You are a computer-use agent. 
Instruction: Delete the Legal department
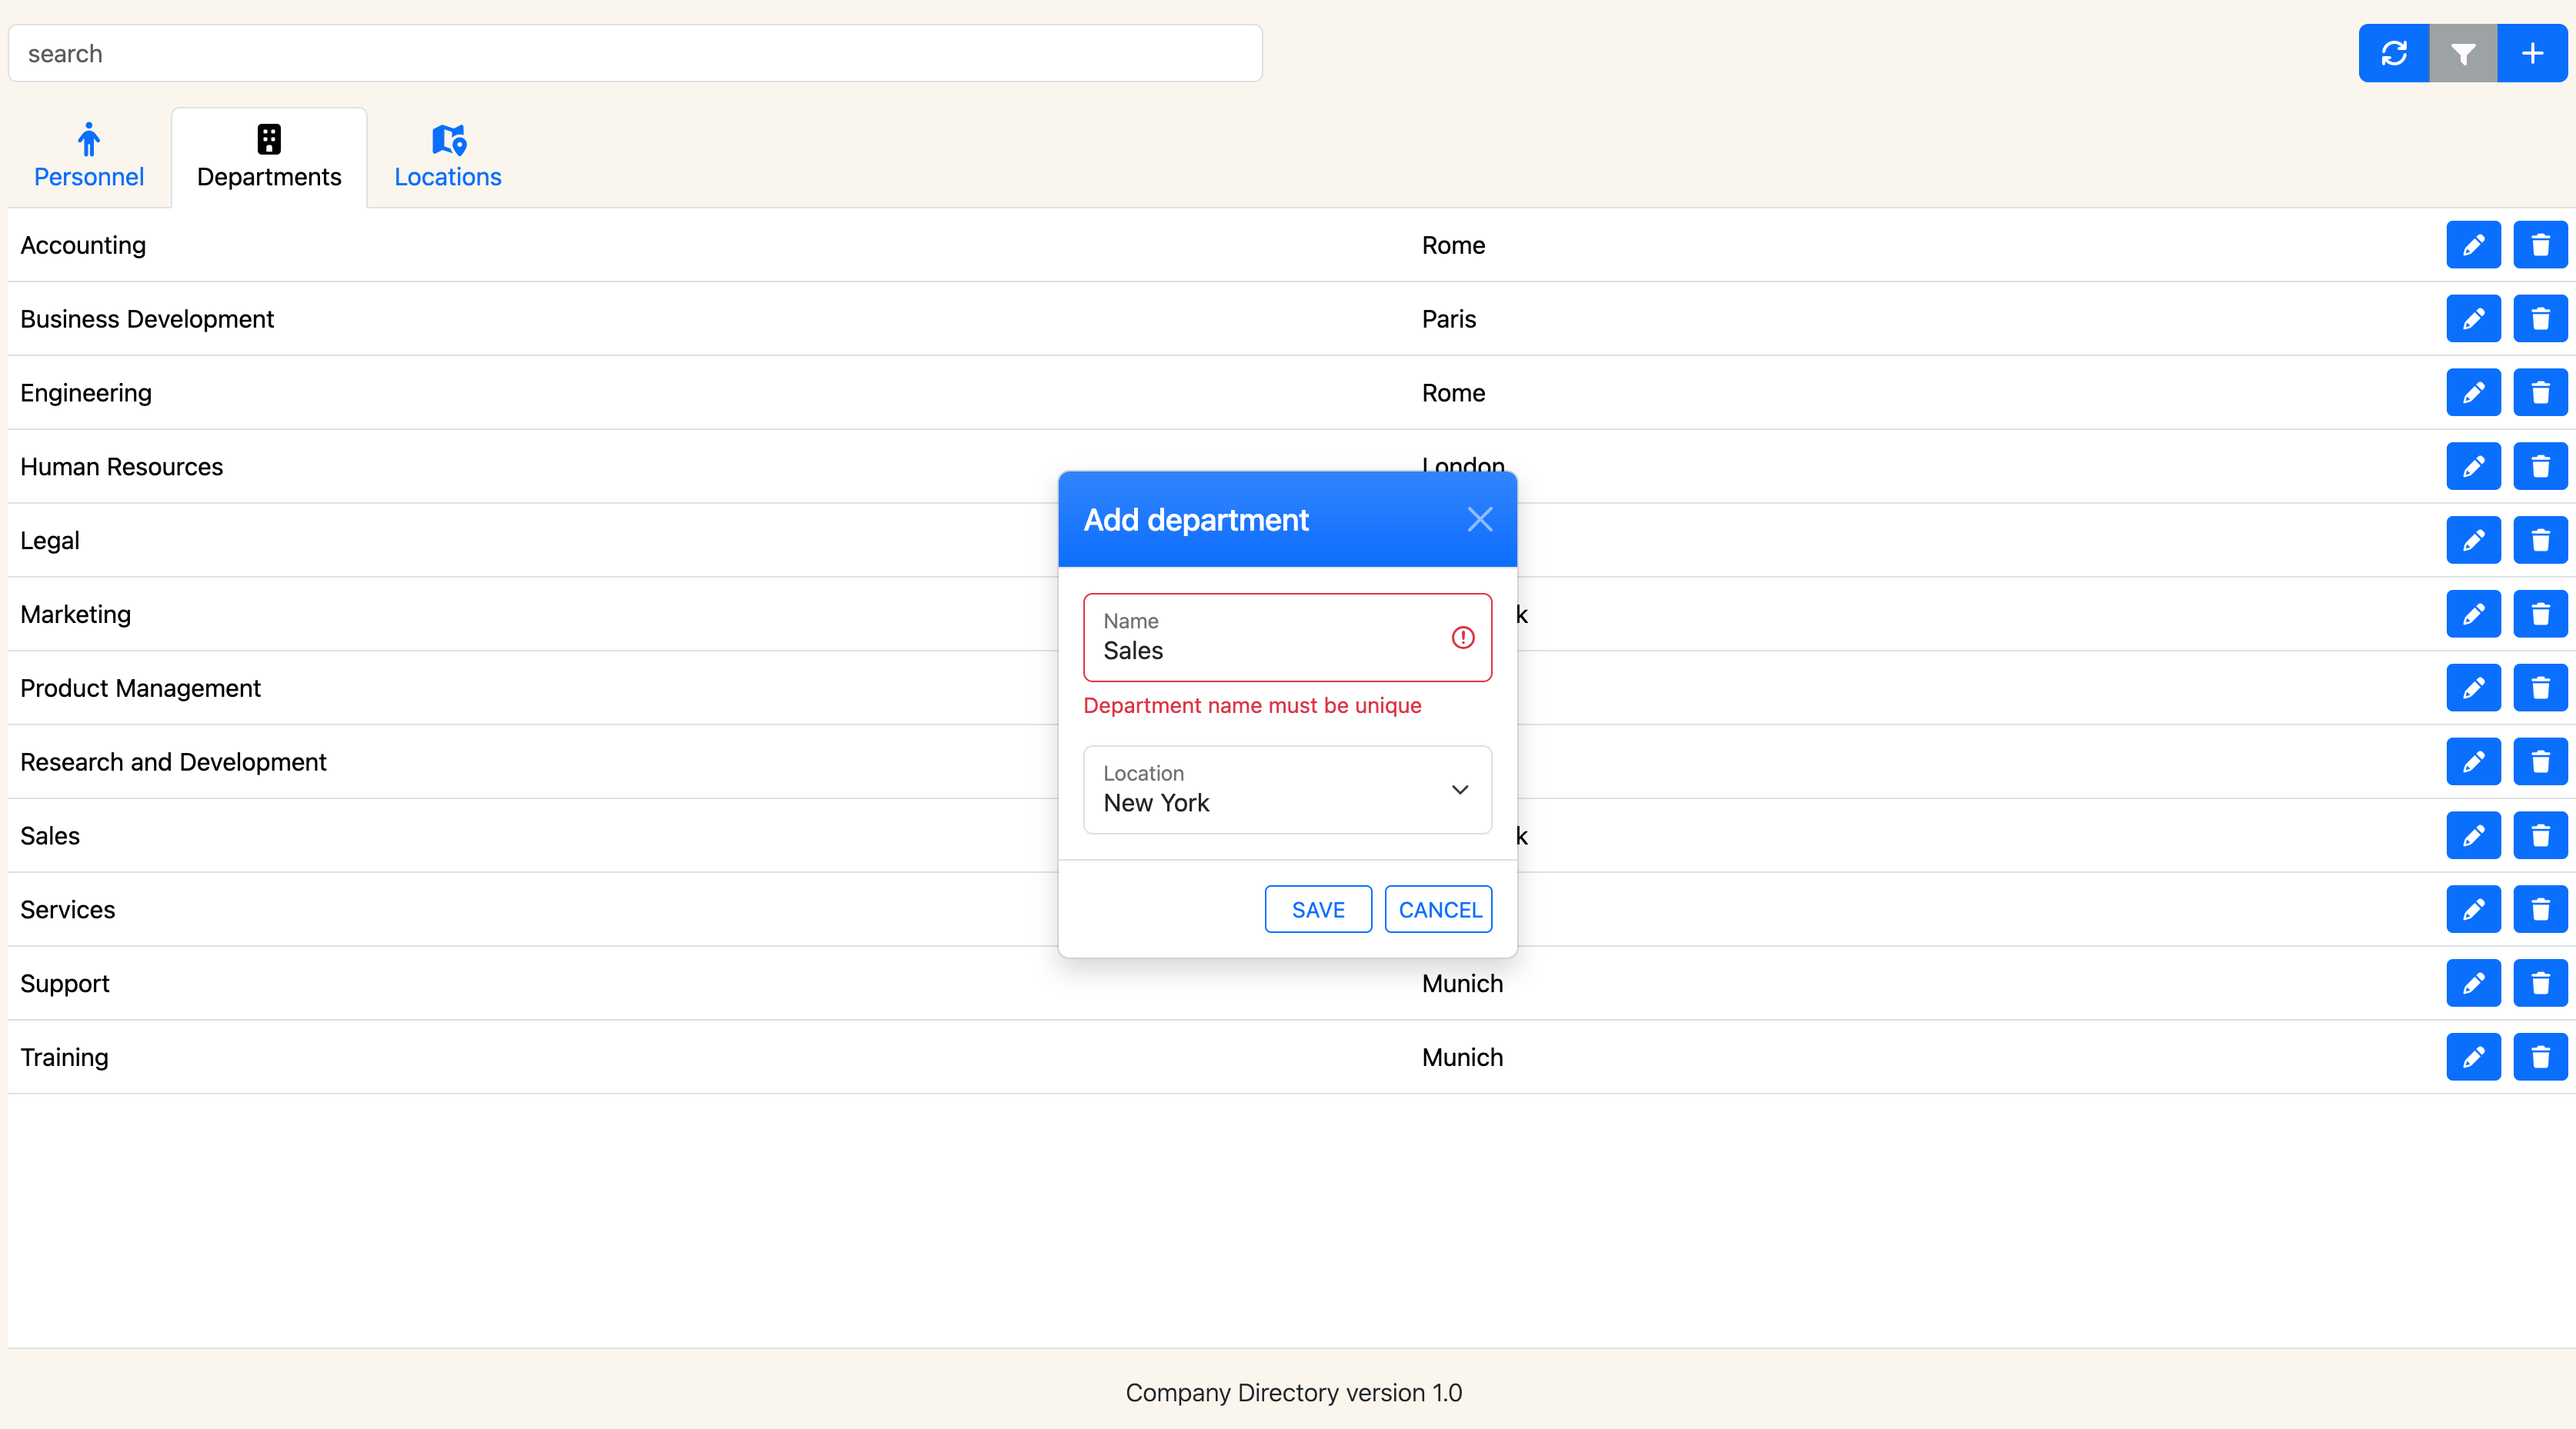click(2540, 541)
